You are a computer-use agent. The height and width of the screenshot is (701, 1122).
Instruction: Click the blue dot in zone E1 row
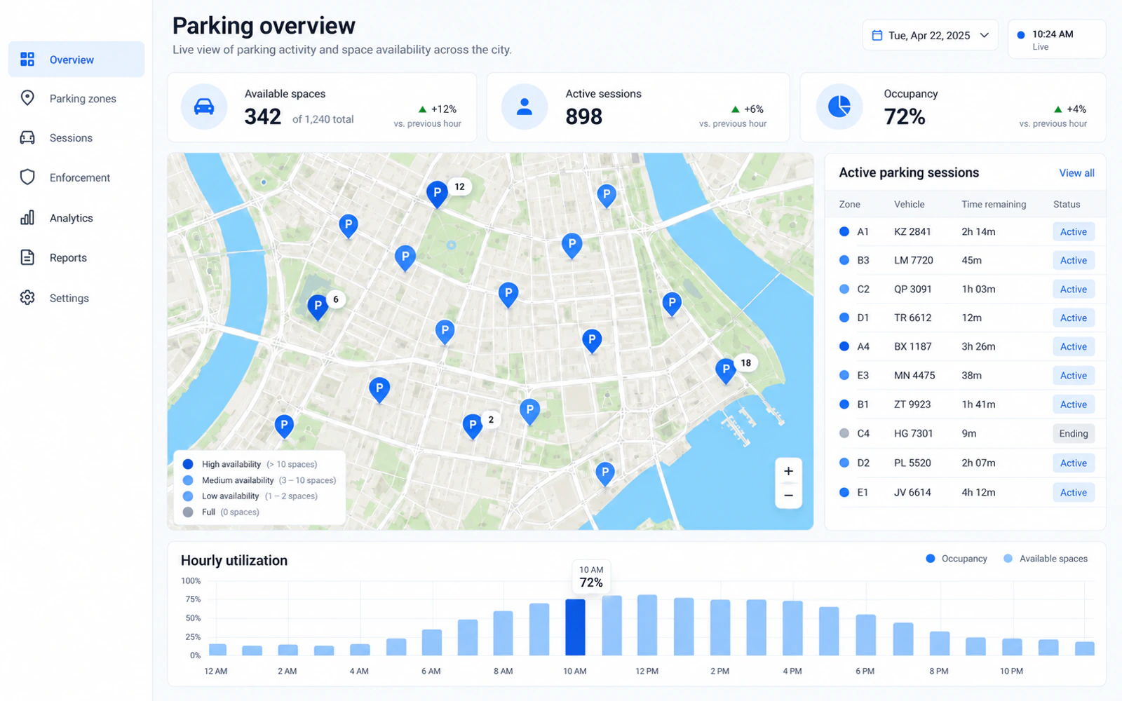[844, 492]
